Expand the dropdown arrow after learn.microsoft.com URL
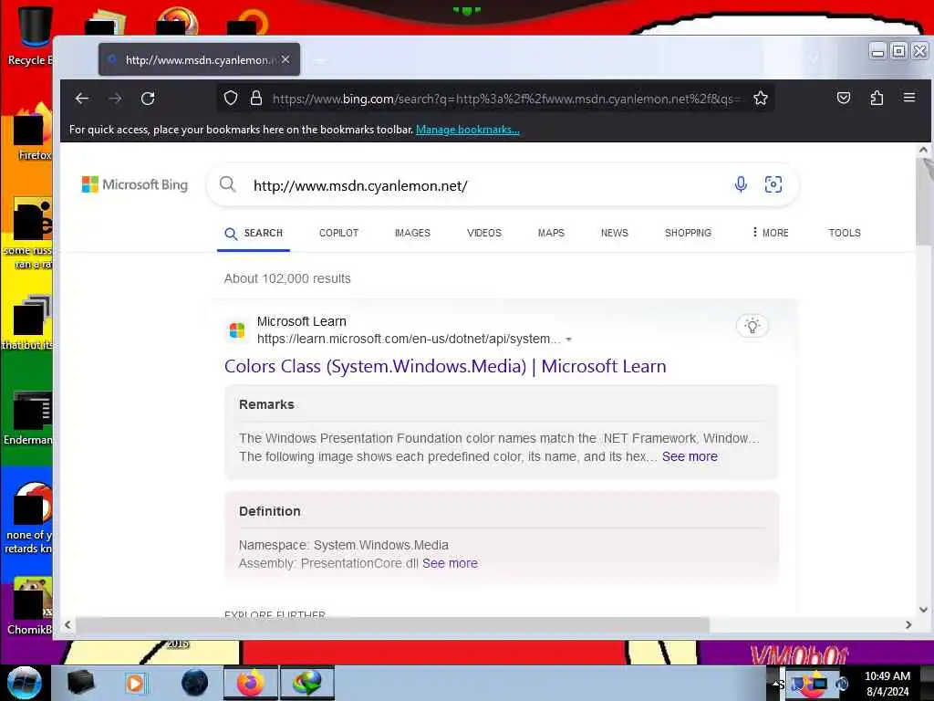Viewport: 934px width, 701px height. tap(569, 340)
